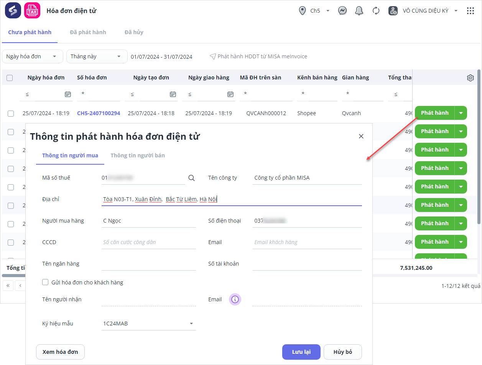Screen dimensions: 482x365
Task: Open table column settings gear icon
Action: tap(470, 78)
